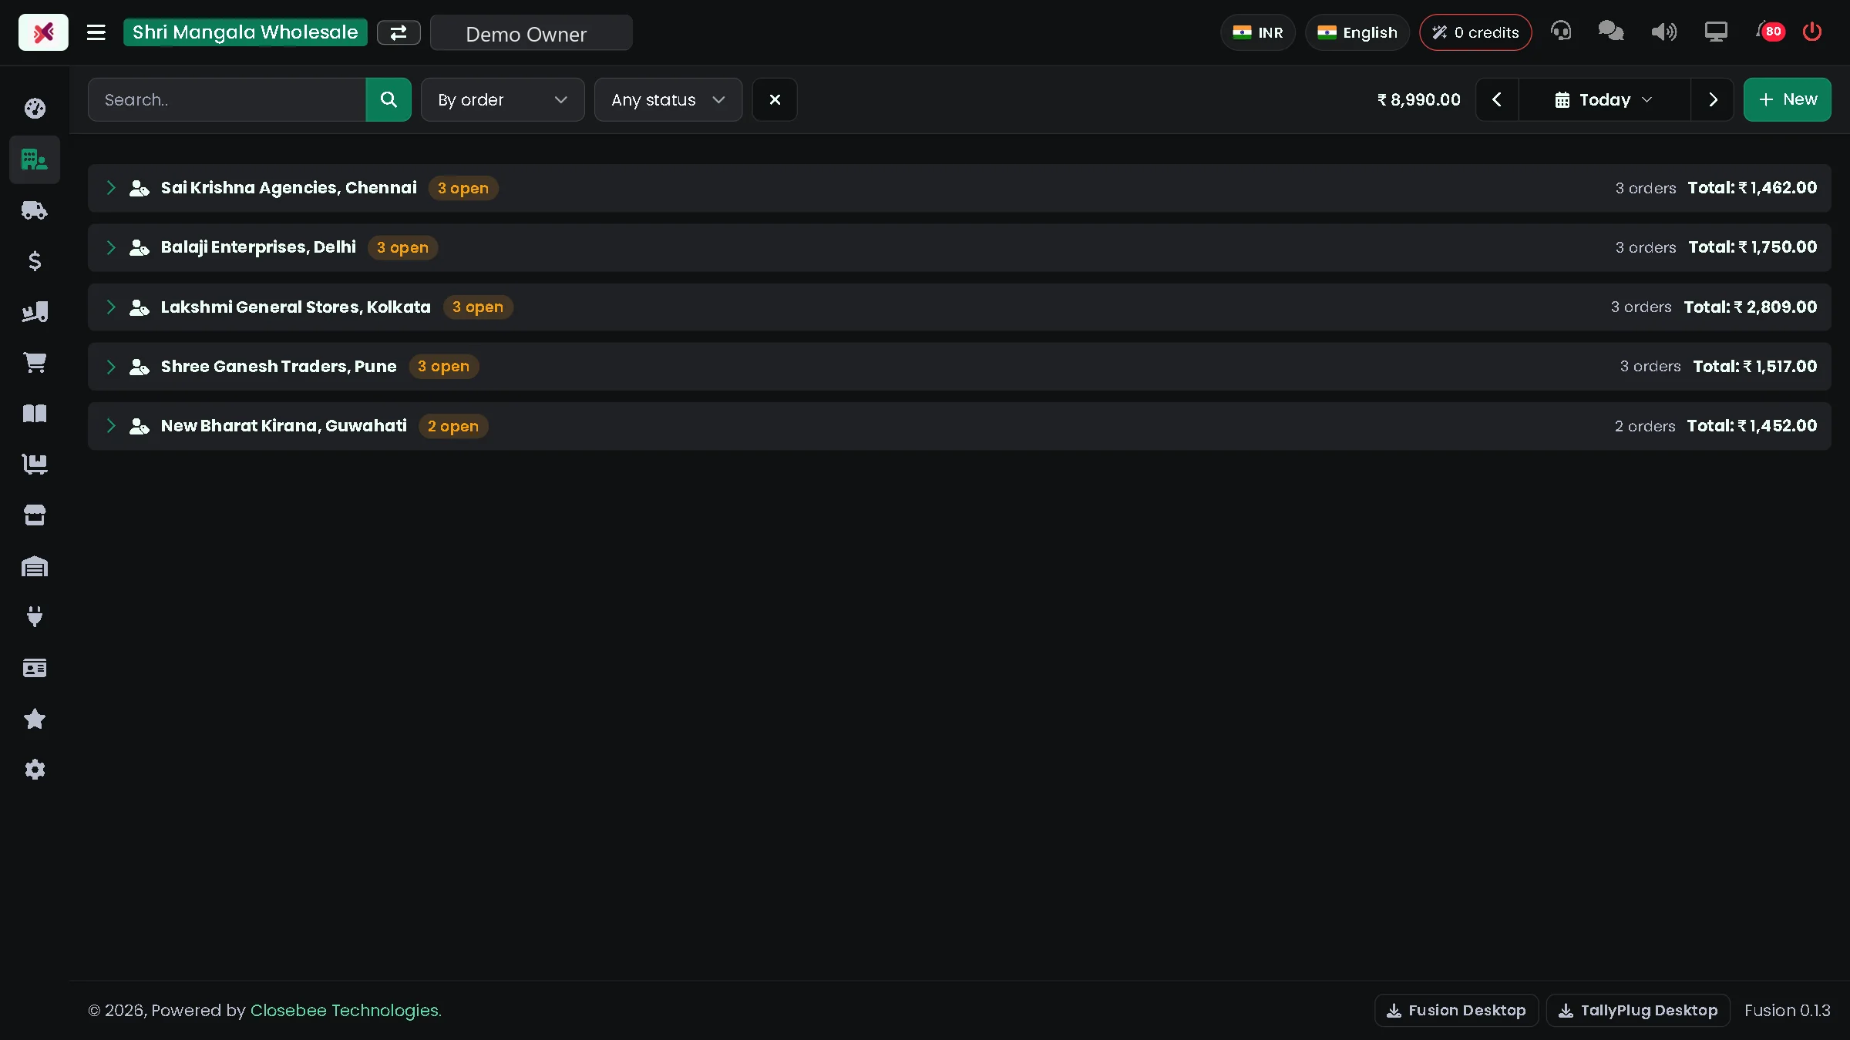The image size is (1850, 1040).
Task: Click the New order button
Action: tap(1788, 99)
